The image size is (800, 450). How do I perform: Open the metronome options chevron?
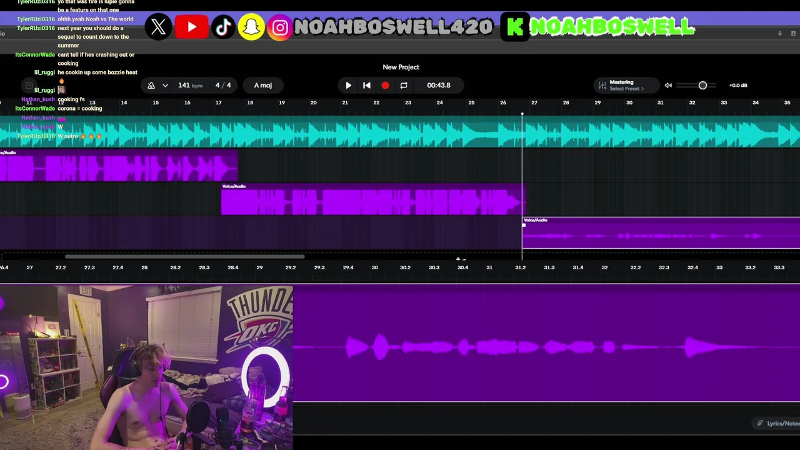(x=165, y=85)
